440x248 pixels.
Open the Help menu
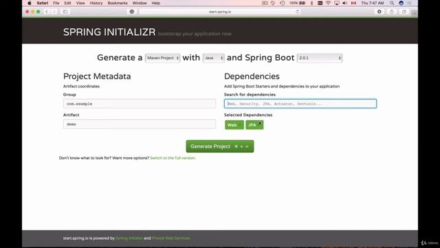[156, 3]
